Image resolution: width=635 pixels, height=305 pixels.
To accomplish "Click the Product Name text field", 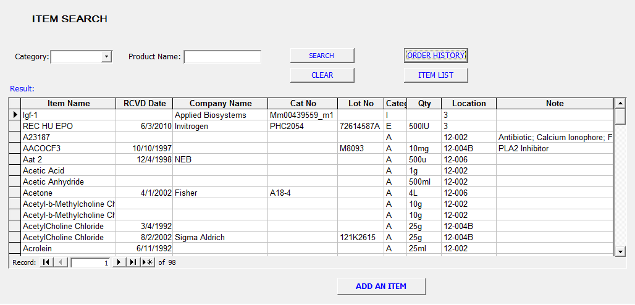I will pos(222,57).
